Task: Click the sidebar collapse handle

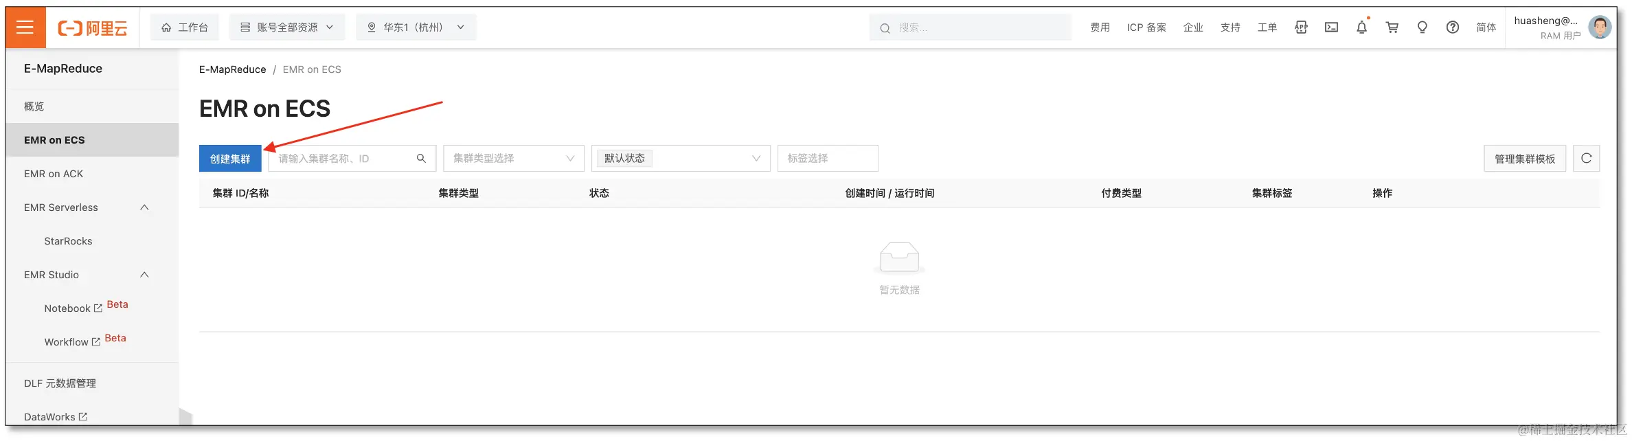Action: coord(185,416)
